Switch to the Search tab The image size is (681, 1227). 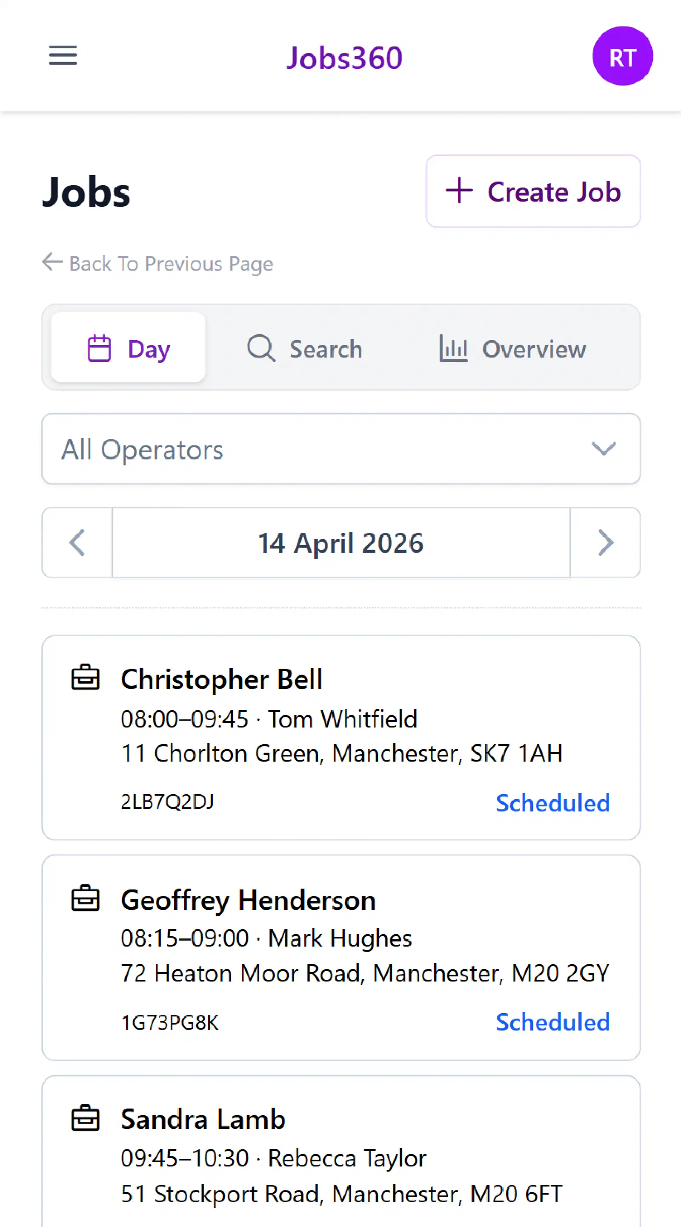coord(305,348)
